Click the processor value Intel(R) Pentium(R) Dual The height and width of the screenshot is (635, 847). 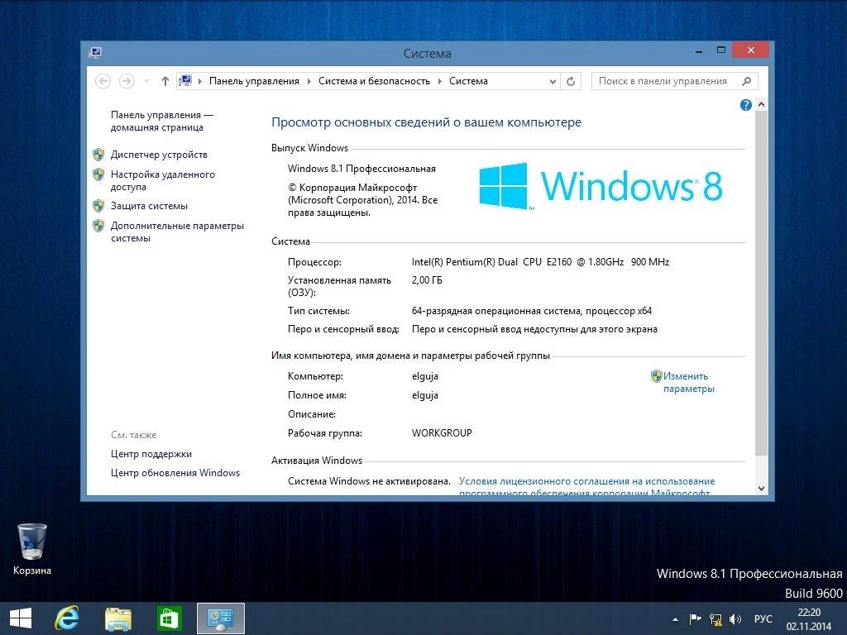pyautogui.click(x=540, y=262)
